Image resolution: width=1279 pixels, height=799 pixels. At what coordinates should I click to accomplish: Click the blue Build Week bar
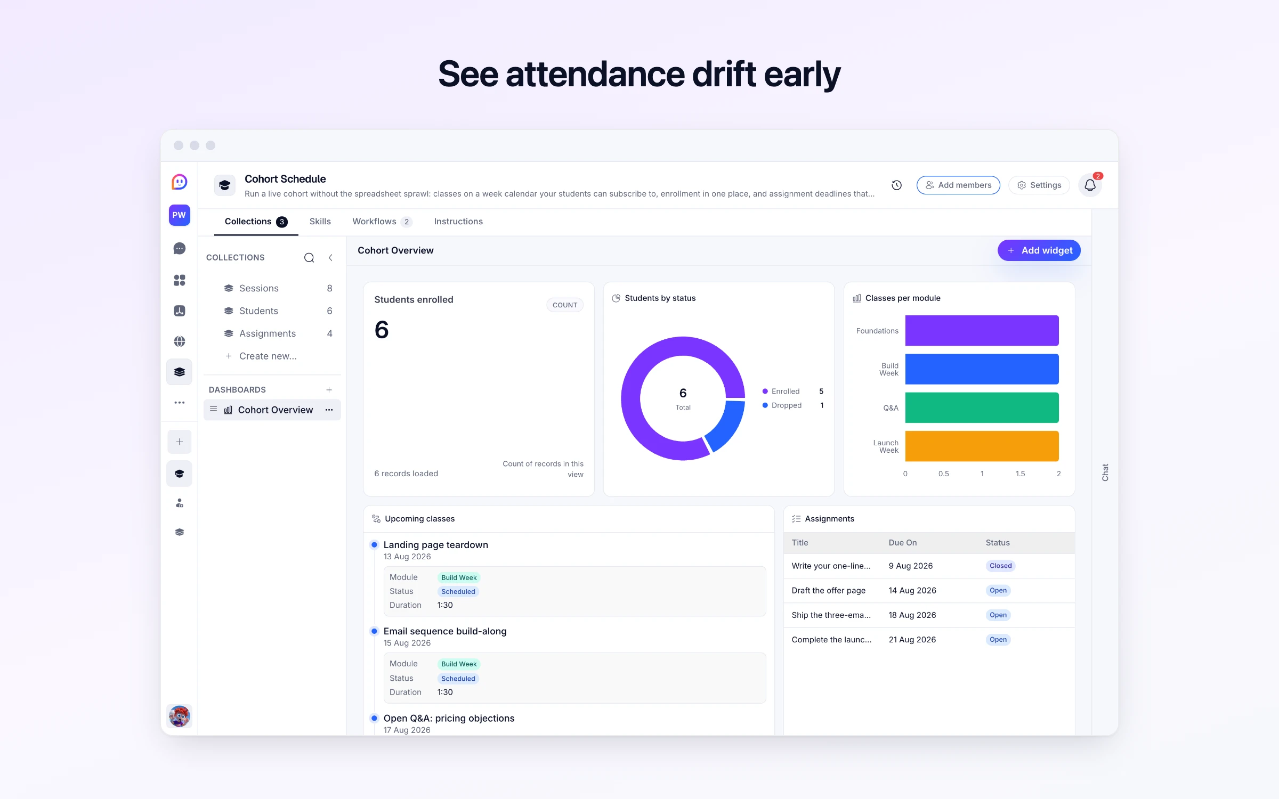pos(982,369)
